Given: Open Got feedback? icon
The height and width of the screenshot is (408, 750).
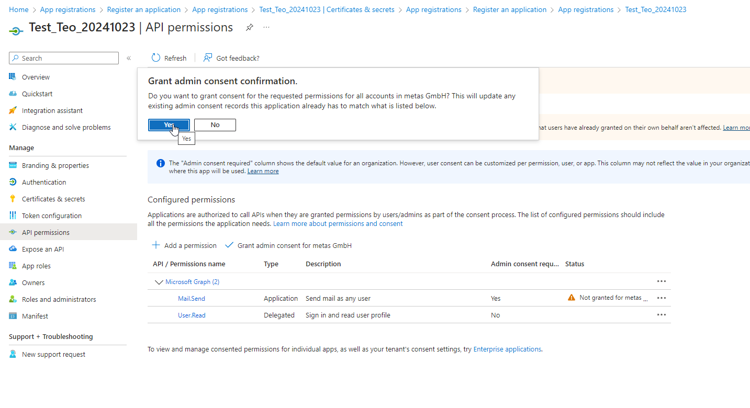Looking at the screenshot, I should tap(208, 58).
